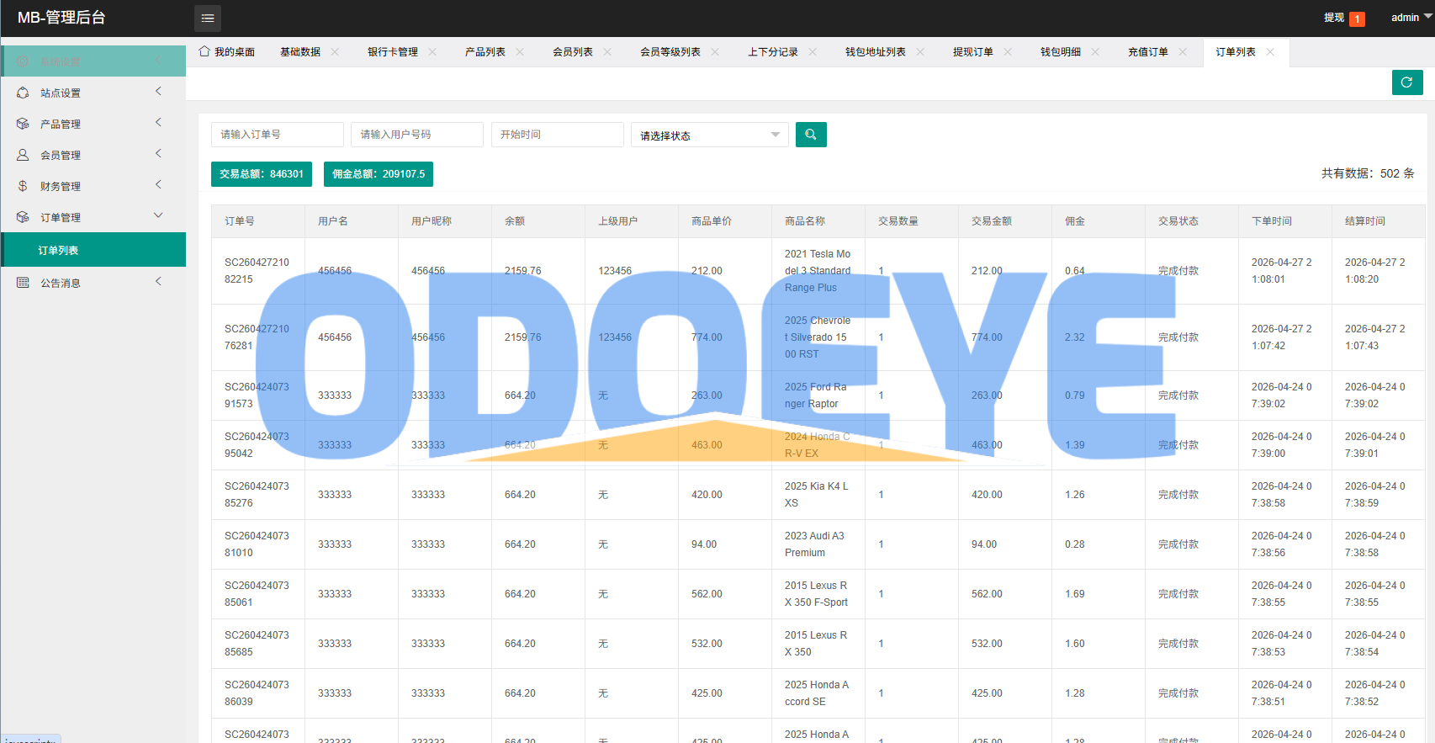Close the 订单列表 tab
This screenshot has width=1435, height=743.
[x=1270, y=51]
